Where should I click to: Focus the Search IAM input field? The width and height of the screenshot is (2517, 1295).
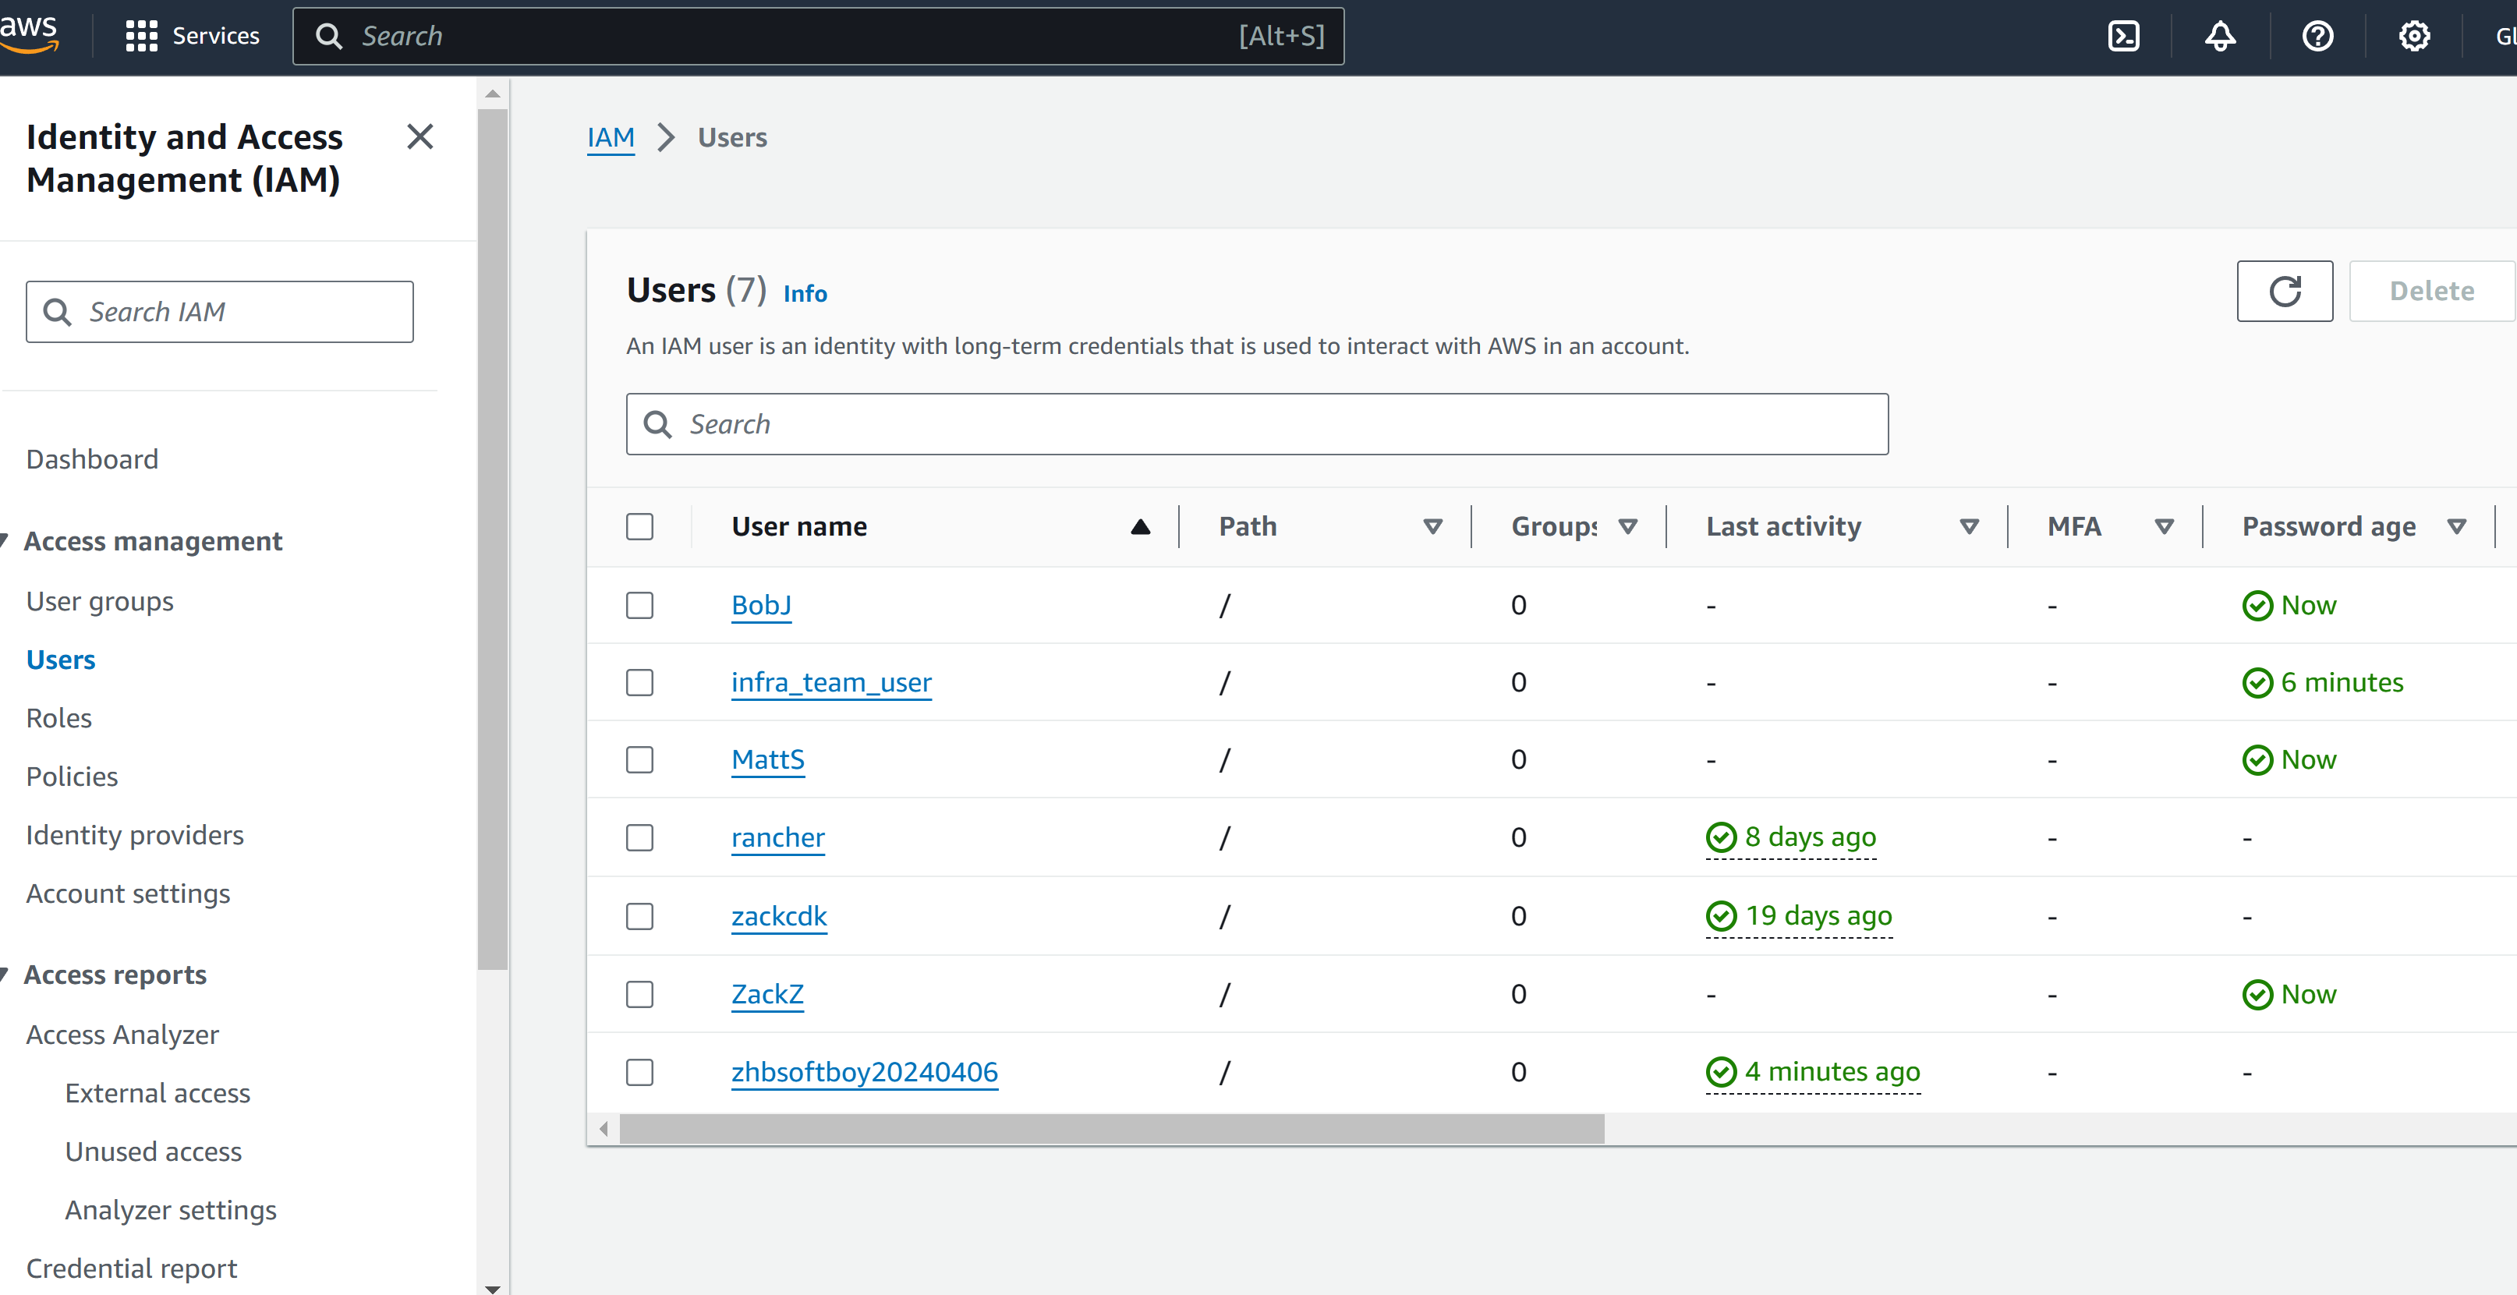pyautogui.click(x=220, y=313)
